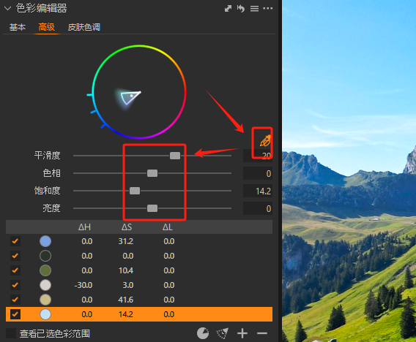Viewport: 416px width, 342px height.
Task: Open the color editor presets menu icon
Action: (254, 9)
